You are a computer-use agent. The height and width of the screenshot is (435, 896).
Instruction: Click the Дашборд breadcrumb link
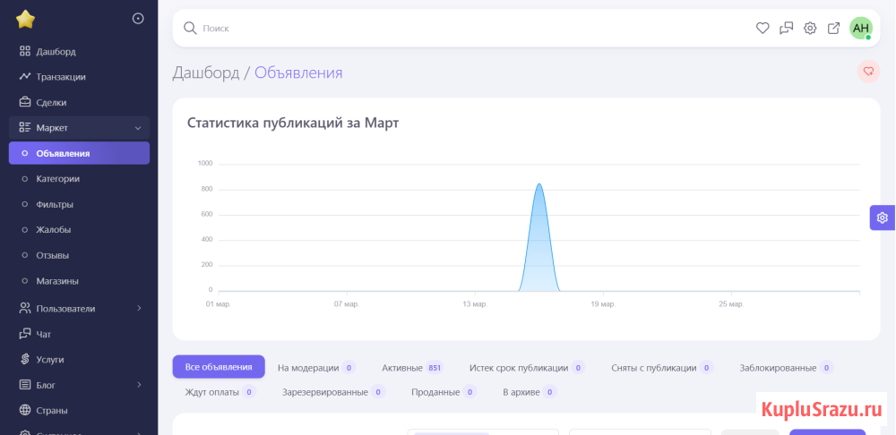pos(205,72)
